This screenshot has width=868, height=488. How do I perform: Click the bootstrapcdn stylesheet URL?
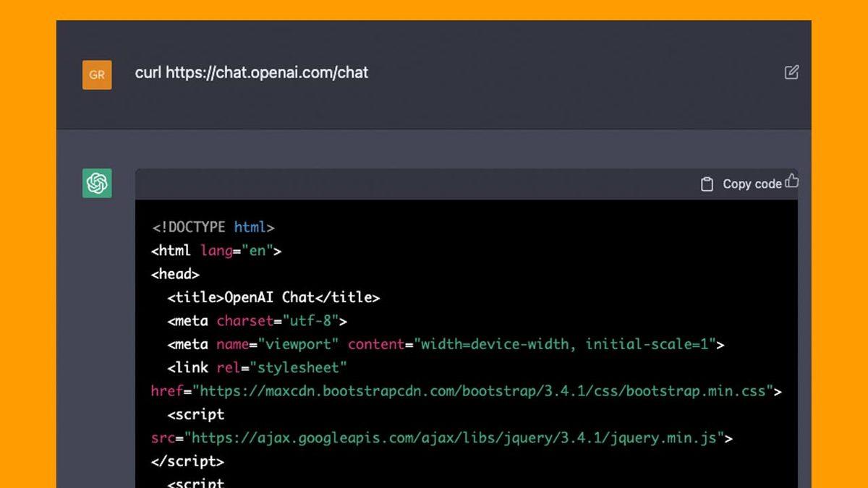click(x=482, y=391)
